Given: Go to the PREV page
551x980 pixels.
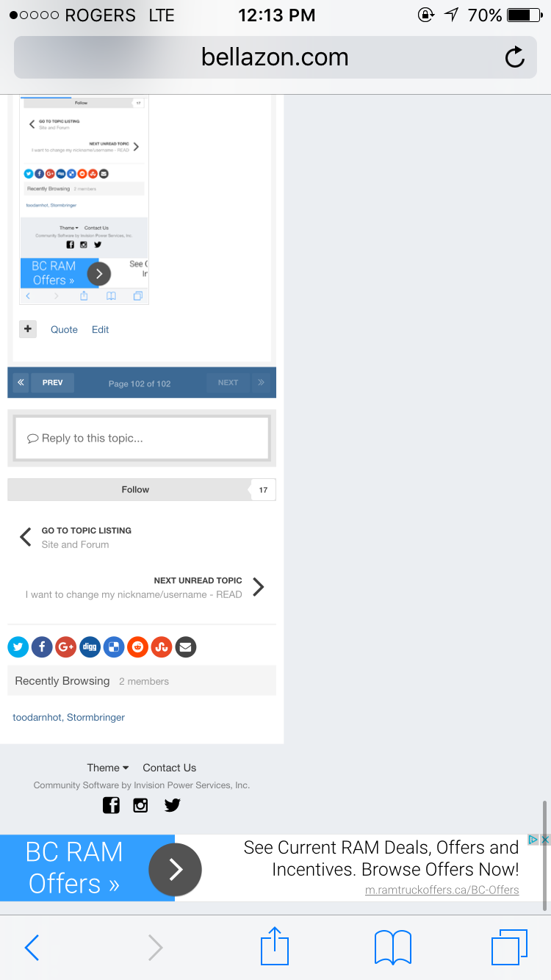Looking at the screenshot, I should click(52, 383).
